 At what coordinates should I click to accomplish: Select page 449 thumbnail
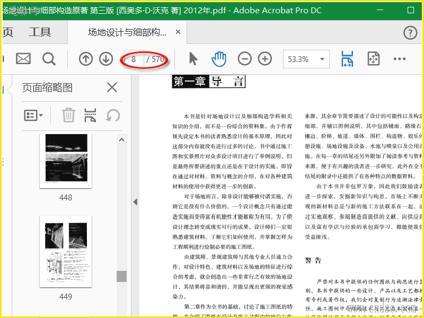66,251
